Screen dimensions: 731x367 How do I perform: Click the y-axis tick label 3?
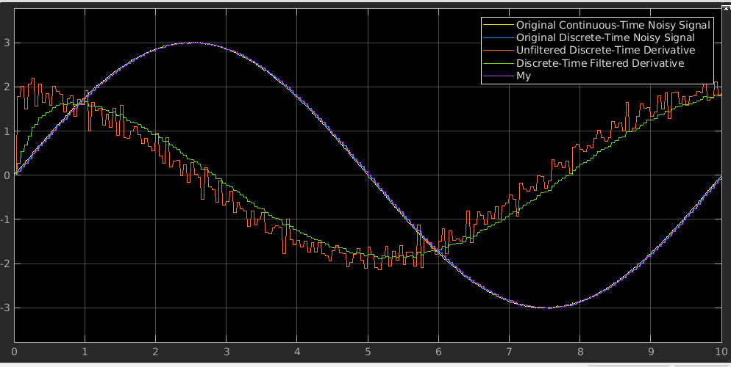pyautogui.click(x=7, y=43)
